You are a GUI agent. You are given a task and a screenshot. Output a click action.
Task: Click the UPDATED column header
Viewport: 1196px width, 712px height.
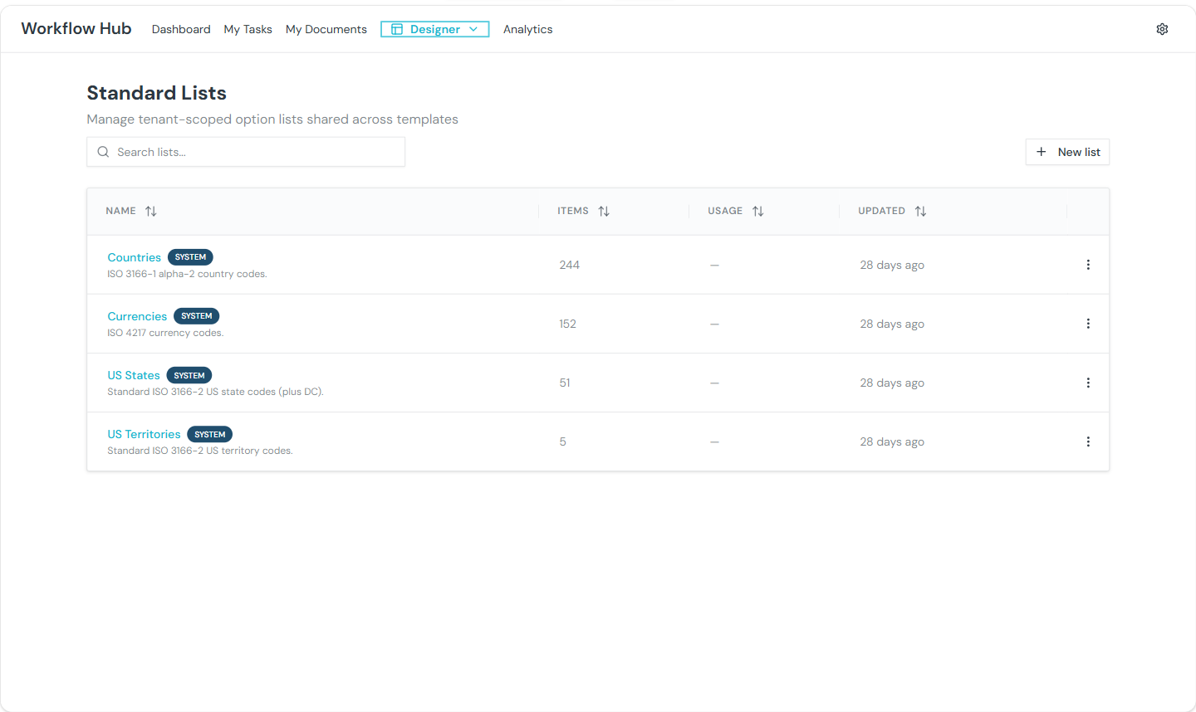[881, 211]
